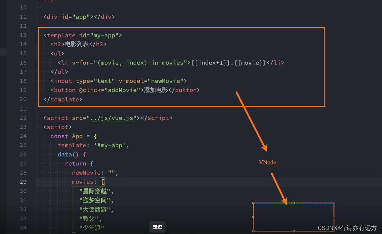
Task: Click the div id="app" code line
Action: [x=79, y=17]
